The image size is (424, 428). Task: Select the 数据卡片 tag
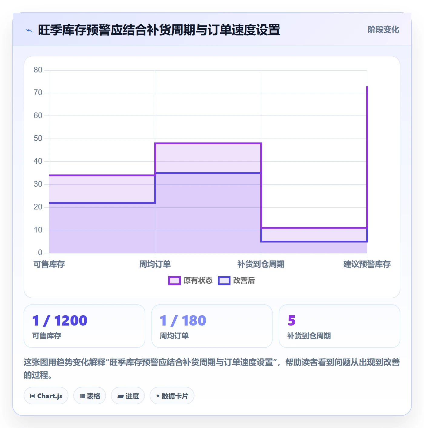coord(172,396)
